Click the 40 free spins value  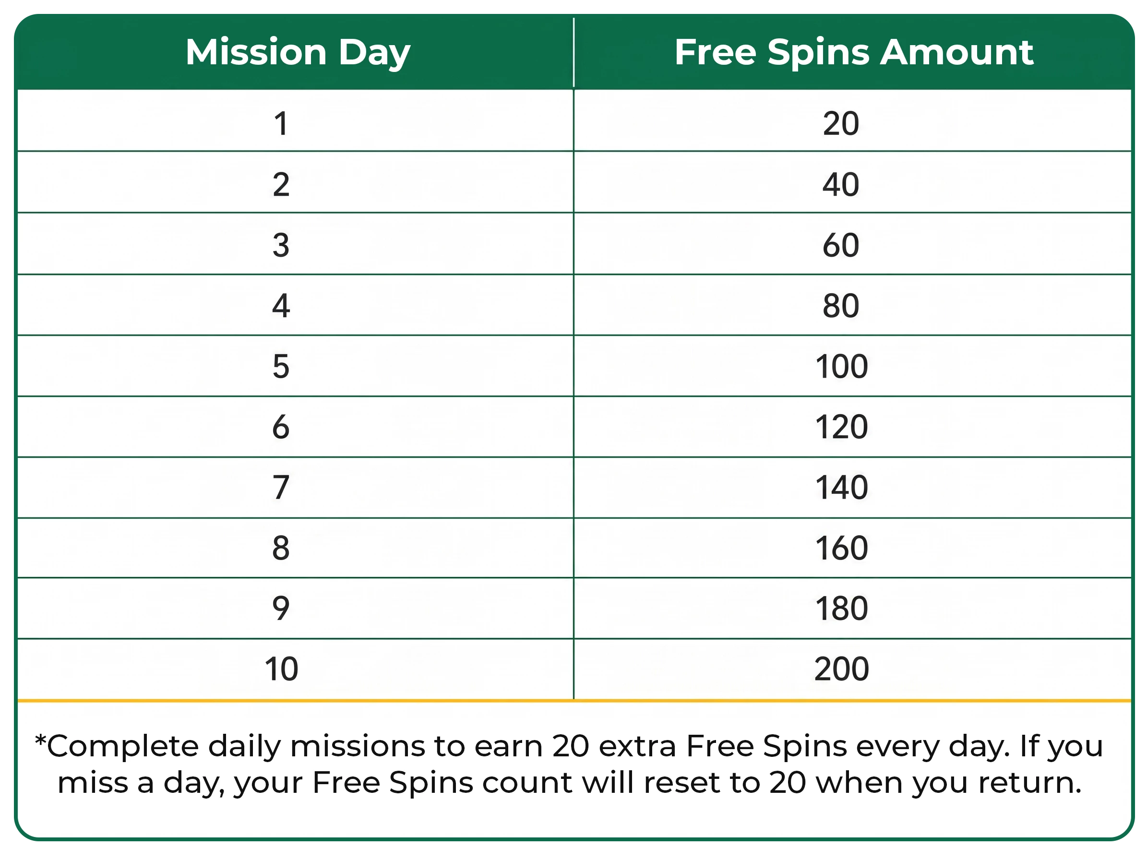(x=841, y=185)
